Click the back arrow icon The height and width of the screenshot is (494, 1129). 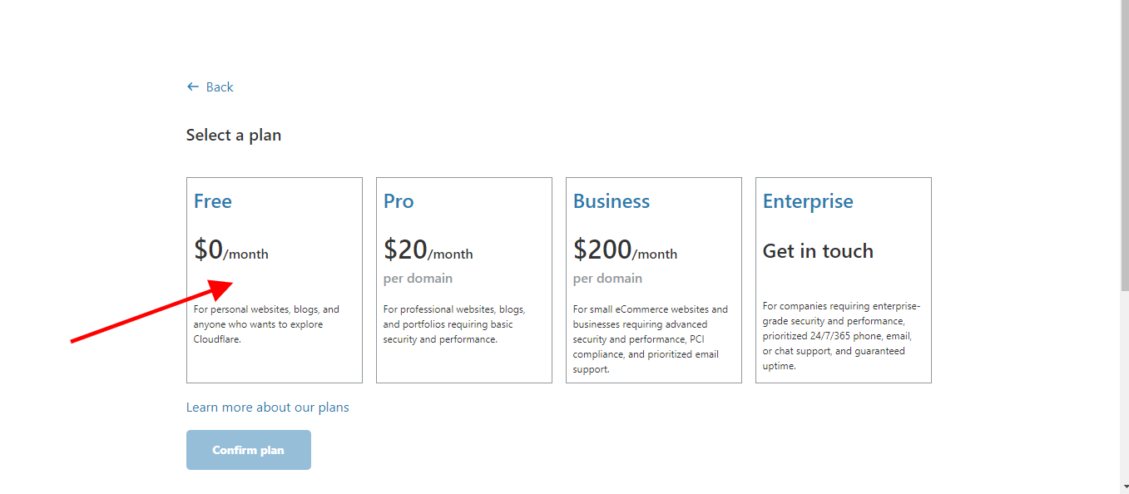pos(192,86)
